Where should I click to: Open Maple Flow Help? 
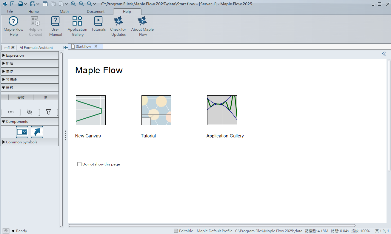tap(13, 27)
